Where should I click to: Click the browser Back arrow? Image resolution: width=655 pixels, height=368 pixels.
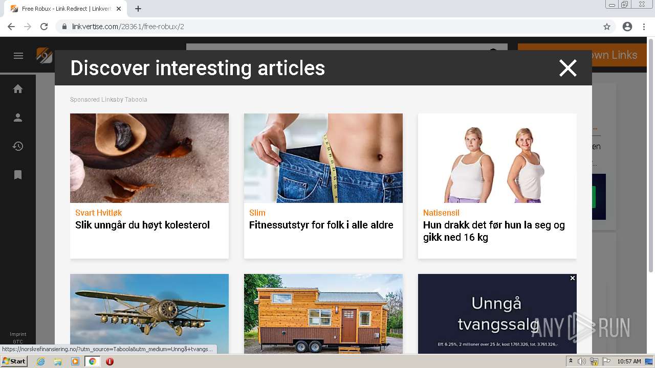11,27
